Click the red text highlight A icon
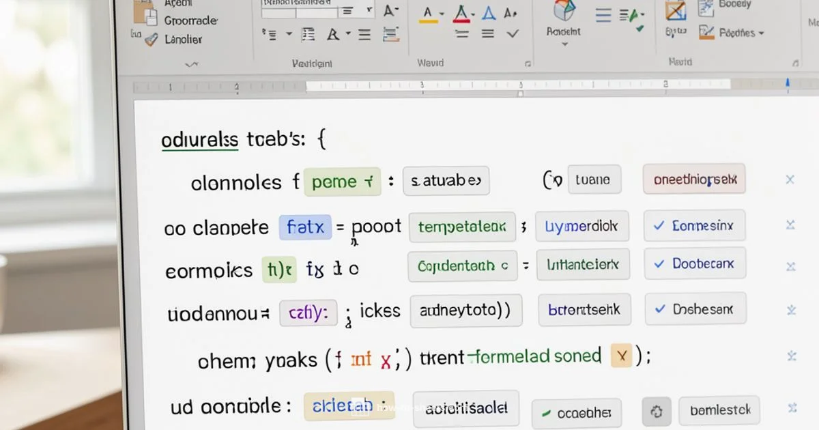 (x=462, y=12)
